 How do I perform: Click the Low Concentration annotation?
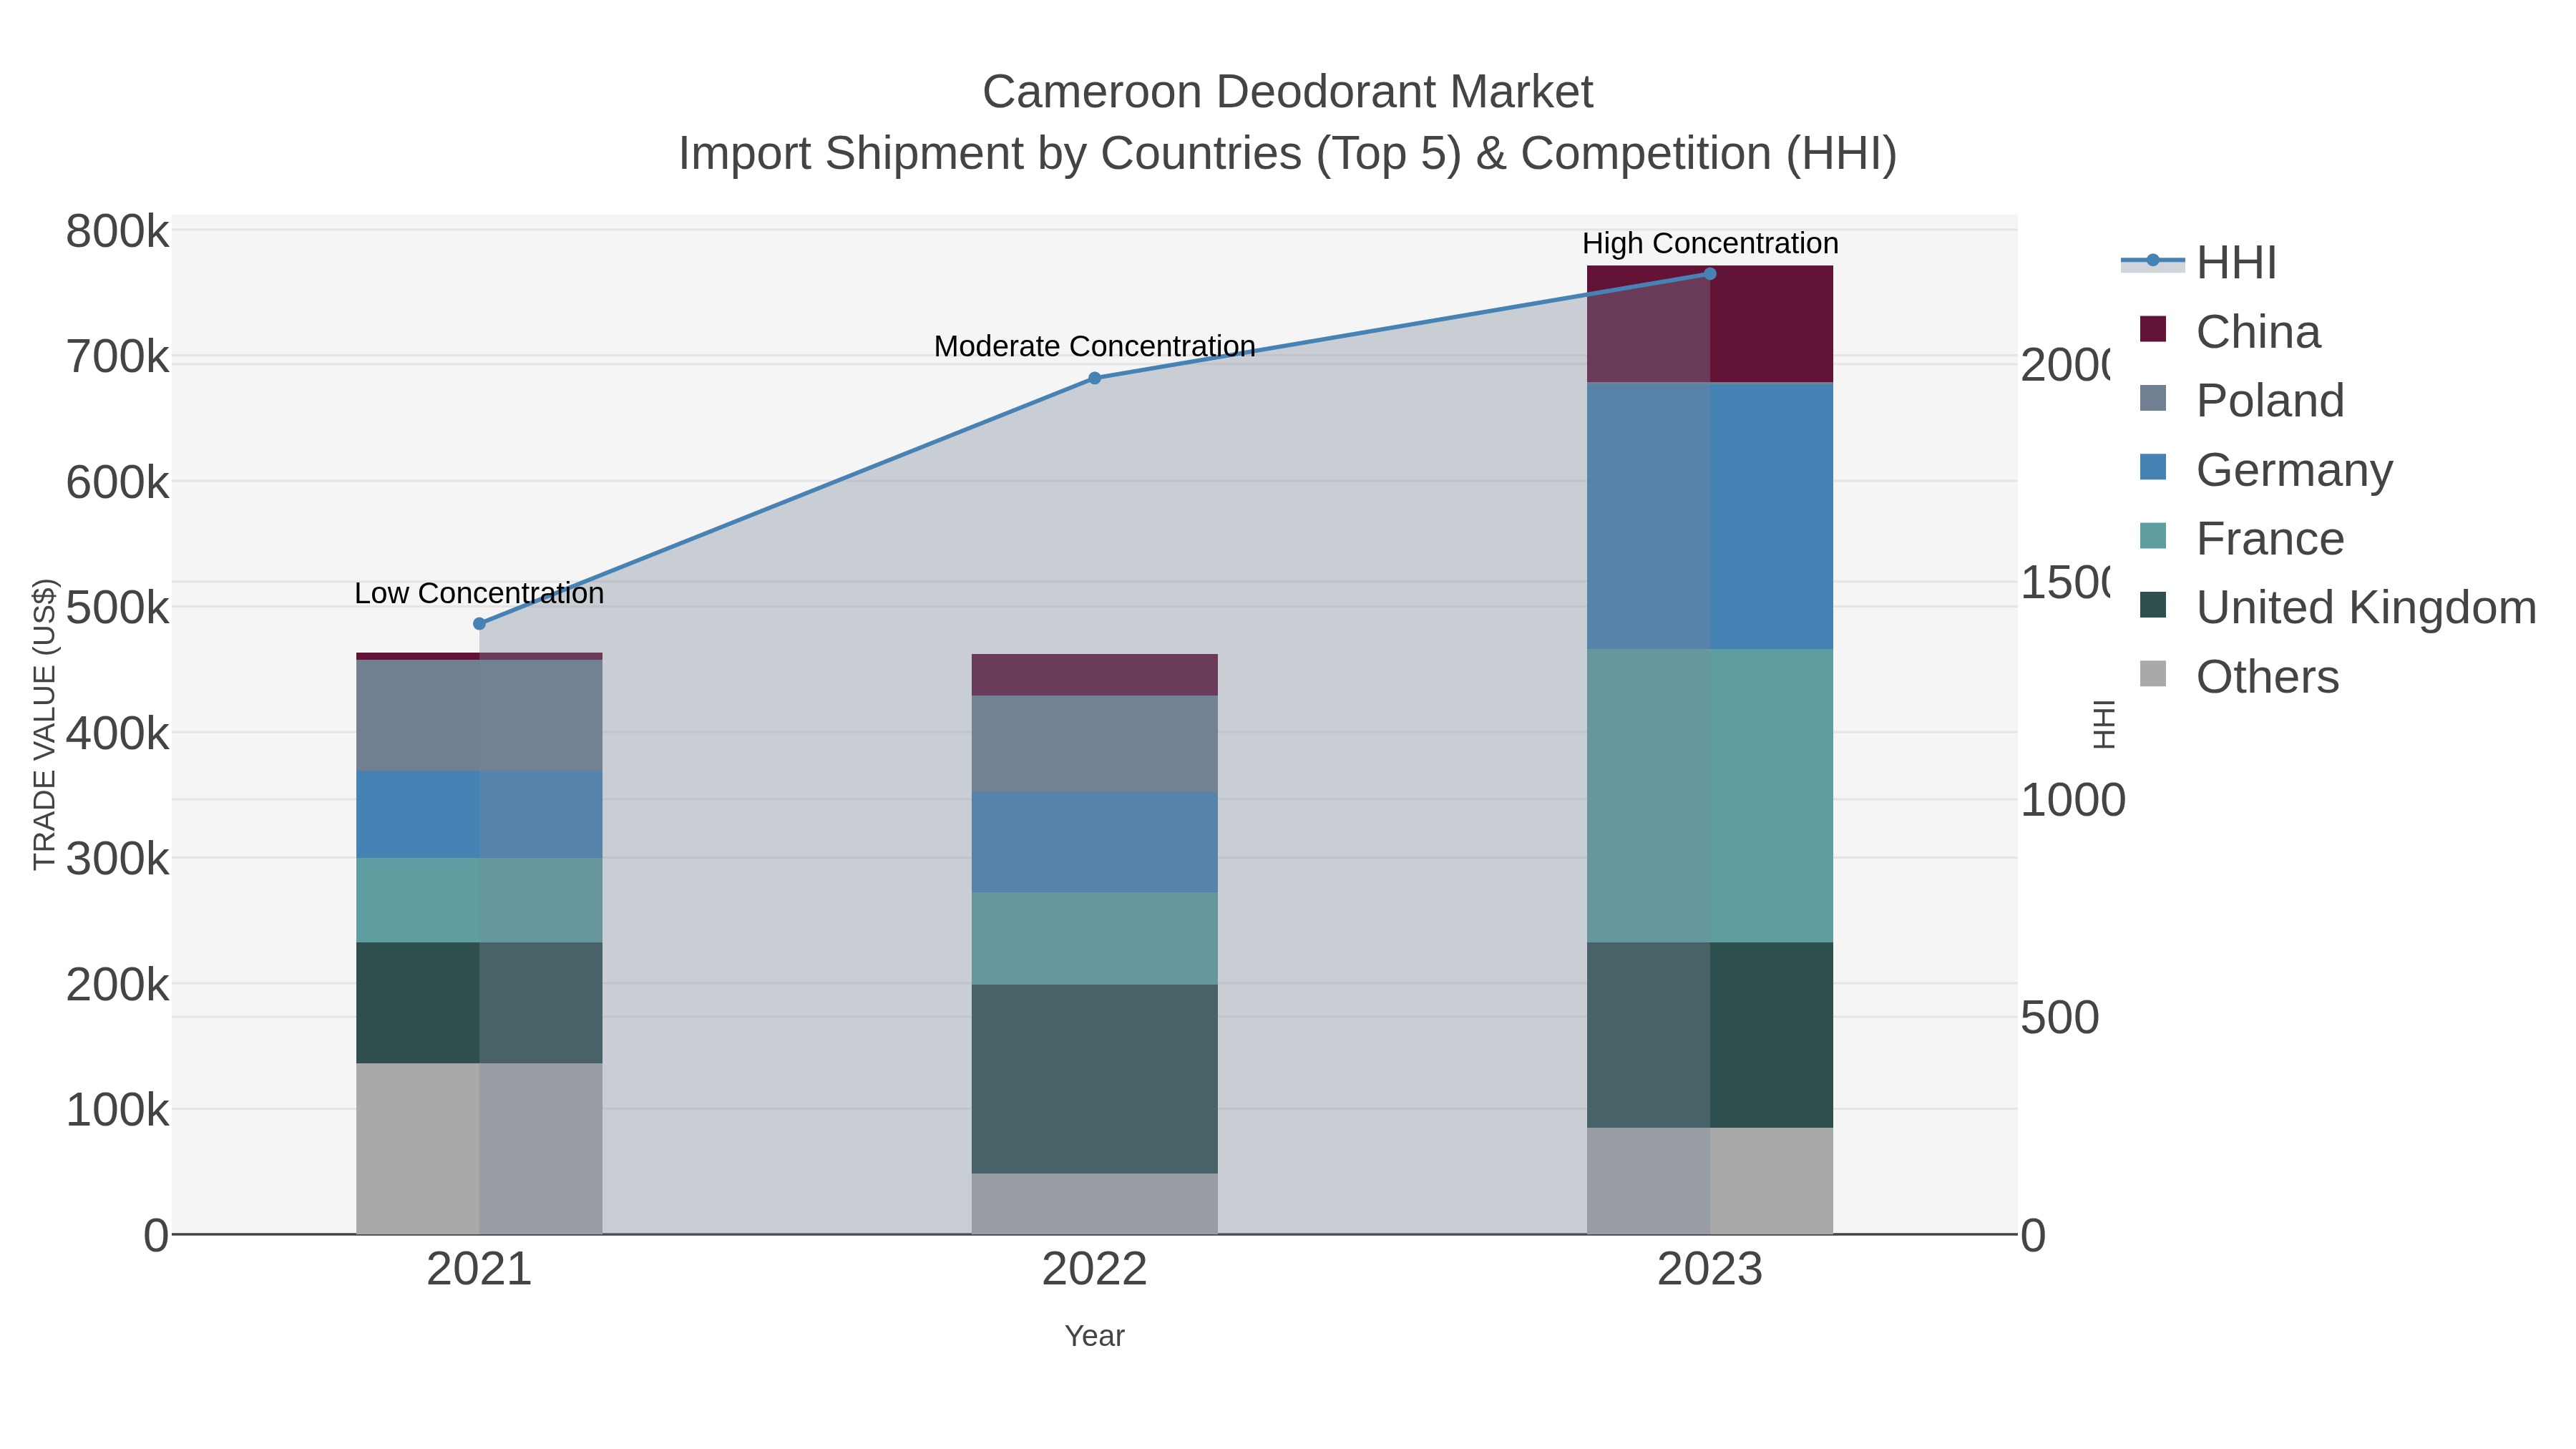(x=479, y=593)
